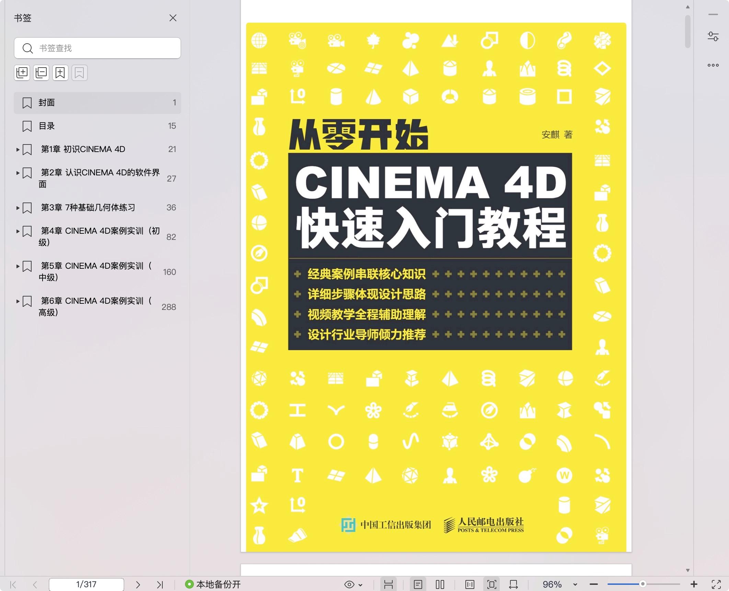Enter full screen mode
Viewport: 729px width, 591px height.
tap(716, 584)
